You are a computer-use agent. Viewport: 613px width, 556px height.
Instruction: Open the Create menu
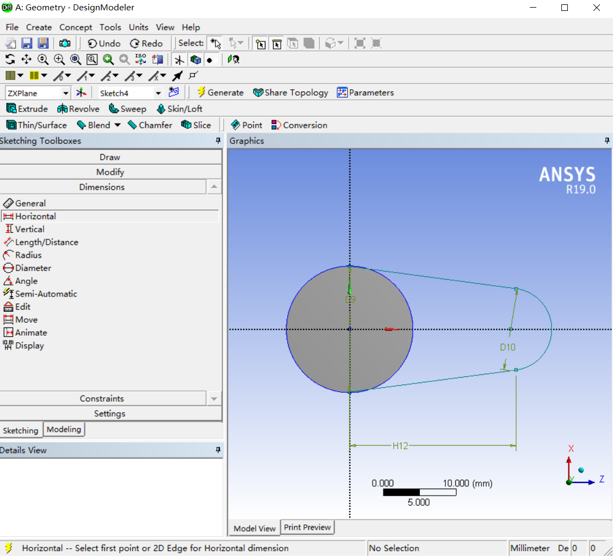[39, 27]
